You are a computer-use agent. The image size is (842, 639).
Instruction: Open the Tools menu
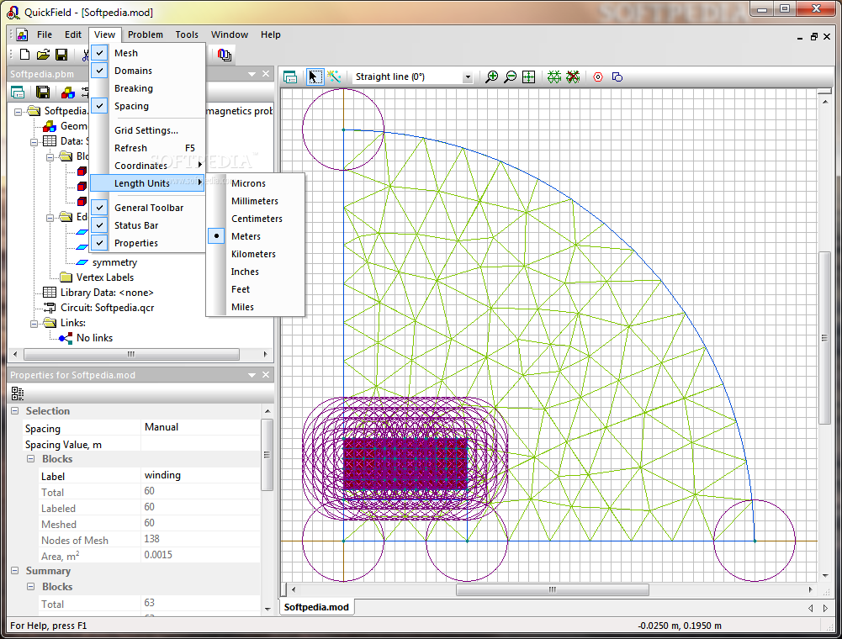pyautogui.click(x=187, y=35)
